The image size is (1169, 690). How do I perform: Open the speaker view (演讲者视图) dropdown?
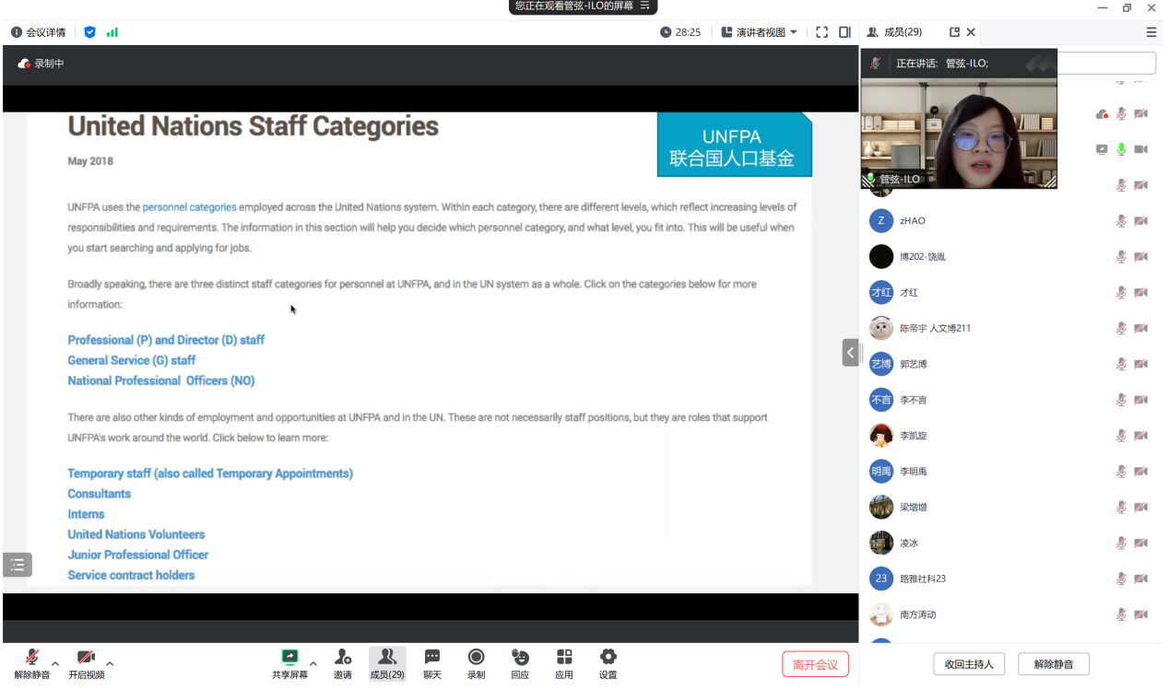click(x=760, y=32)
